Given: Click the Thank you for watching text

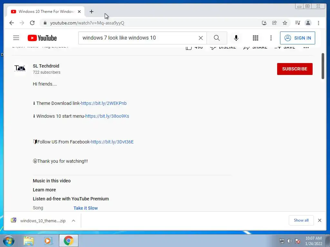Looking at the screenshot, I should coord(63,161).
